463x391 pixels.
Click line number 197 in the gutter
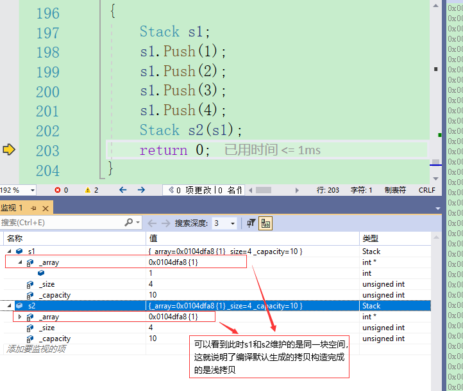47,33
